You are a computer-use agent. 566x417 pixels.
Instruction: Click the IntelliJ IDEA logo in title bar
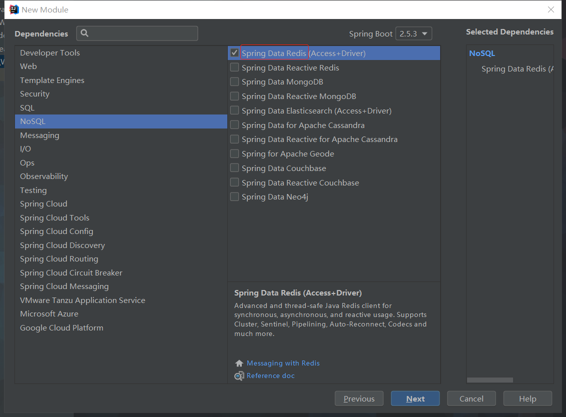(x=13, y=9)
